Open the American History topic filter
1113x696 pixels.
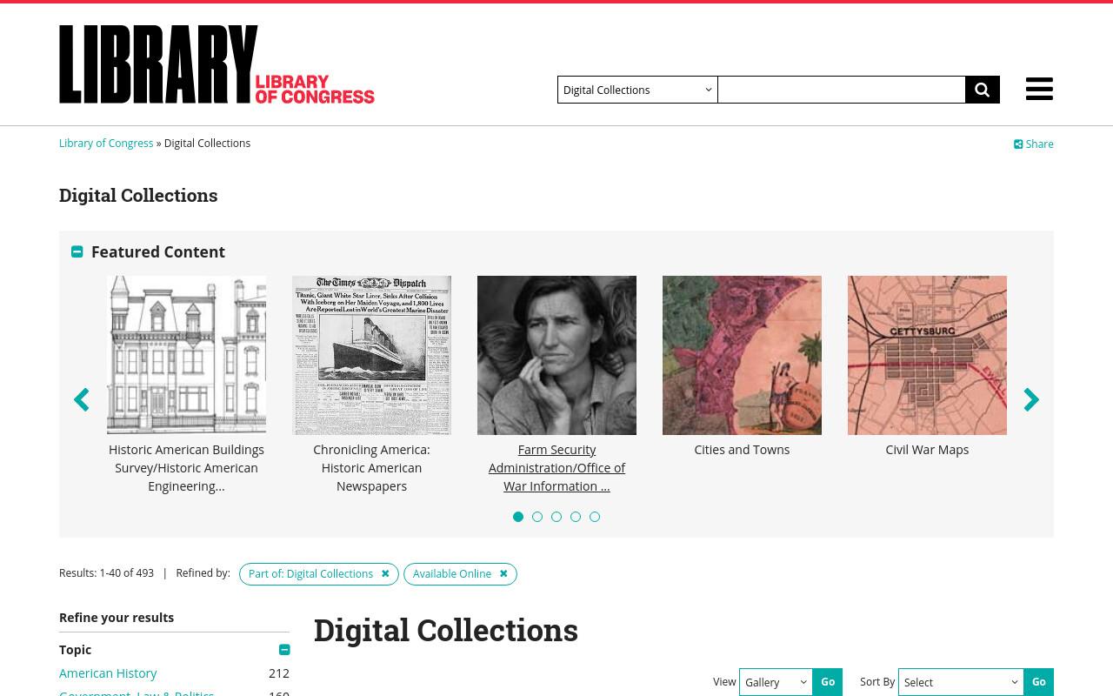[108, 673]
